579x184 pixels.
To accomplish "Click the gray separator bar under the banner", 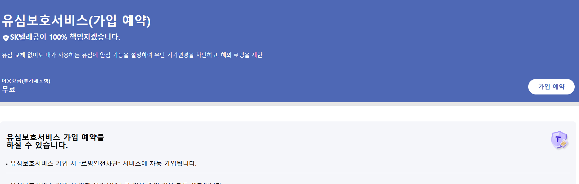I will click(x=289, y=104).
